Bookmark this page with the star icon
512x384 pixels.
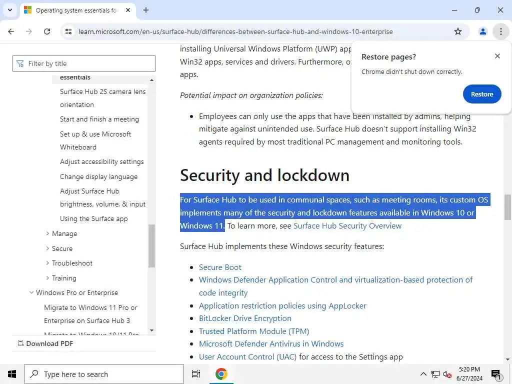[x=458, y=31]
